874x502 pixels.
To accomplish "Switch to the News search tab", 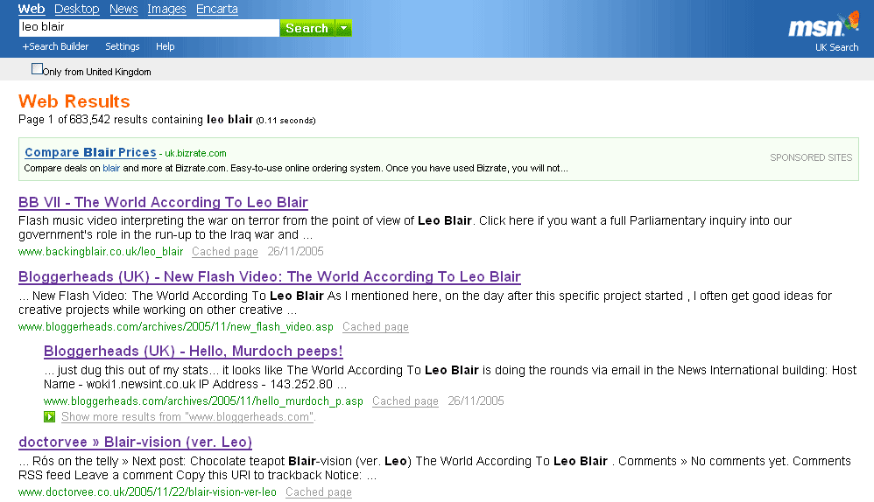I will pos(123,9).
